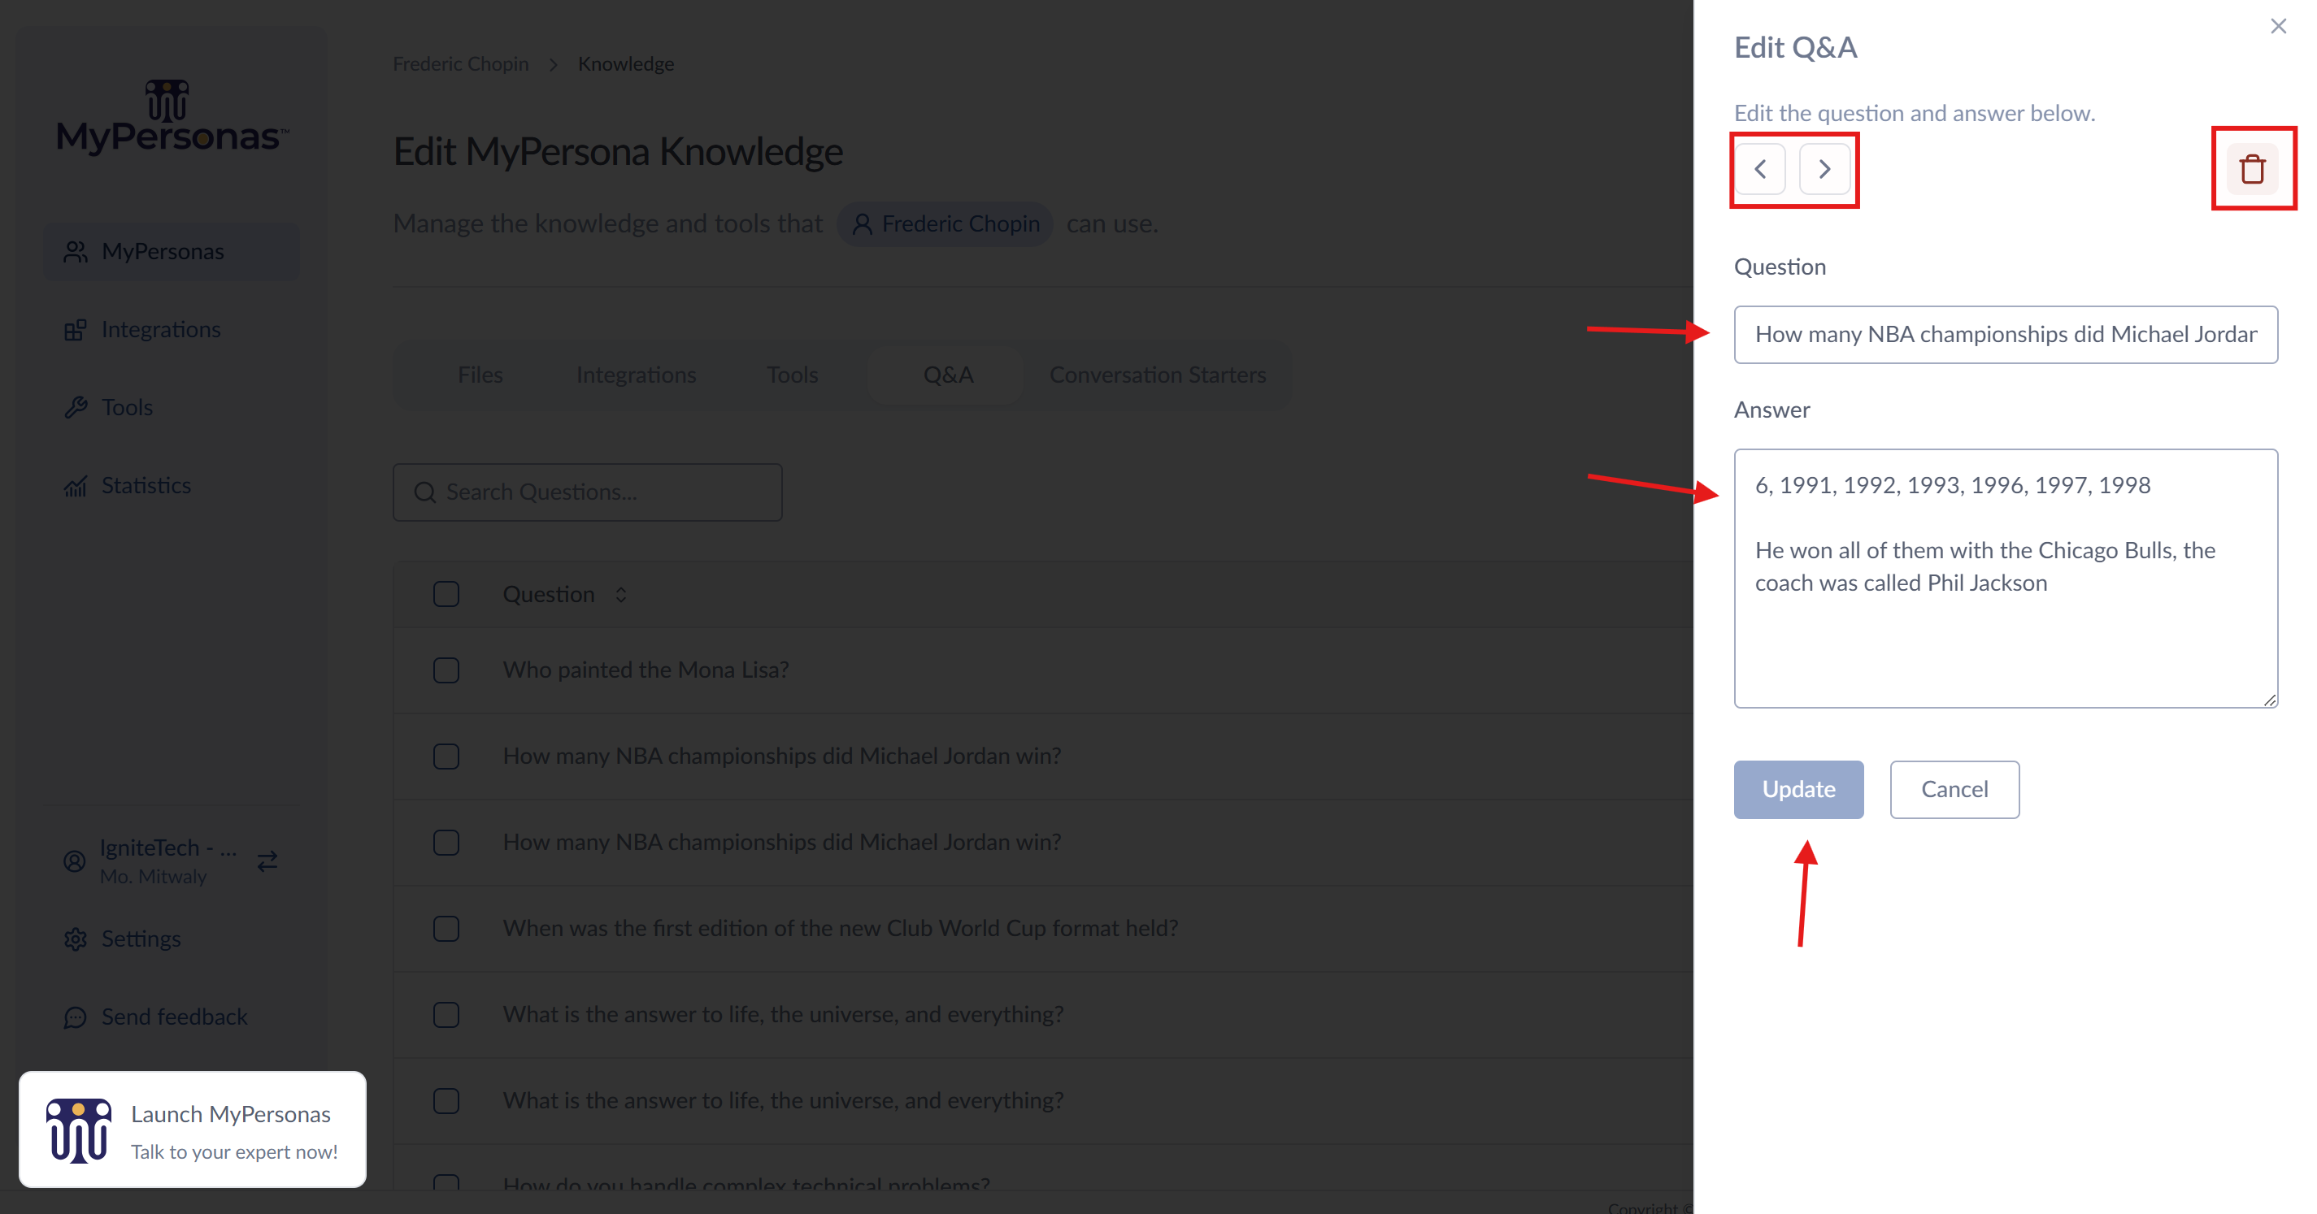Click the Tools wrench icon in sidebar
Screen dimensions: 2317x1214
[76, 408]
